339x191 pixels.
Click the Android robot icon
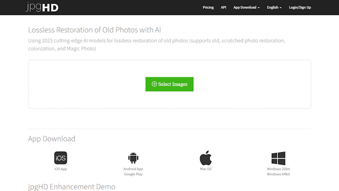click(x=133, y=158)
